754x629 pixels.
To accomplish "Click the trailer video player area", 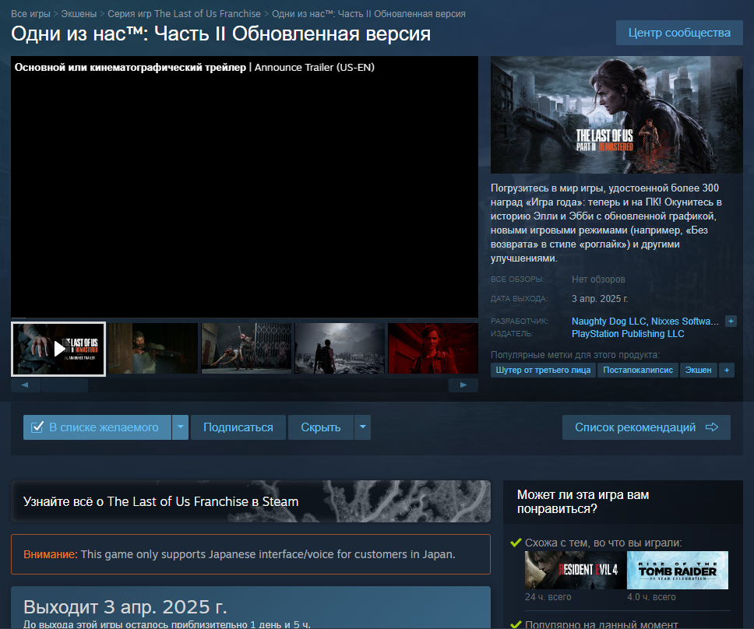I will click(x=245, y=187).
